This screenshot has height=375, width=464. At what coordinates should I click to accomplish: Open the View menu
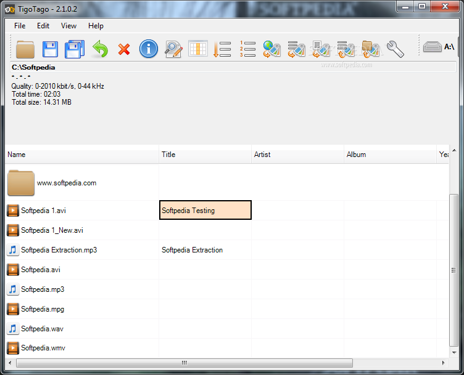pyautogui.click(x=68, y=26)
